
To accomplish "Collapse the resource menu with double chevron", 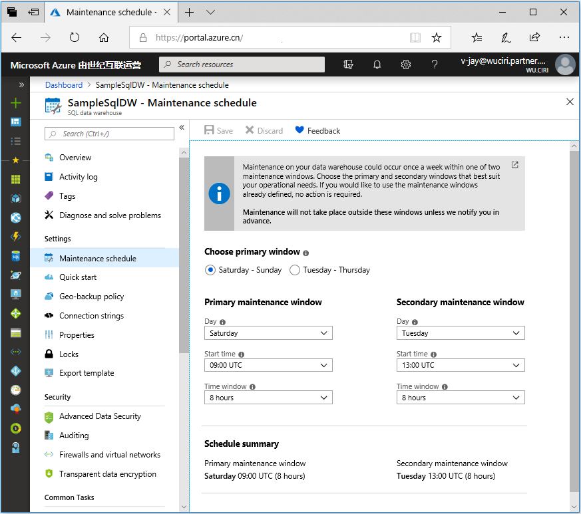I will 182,128.
